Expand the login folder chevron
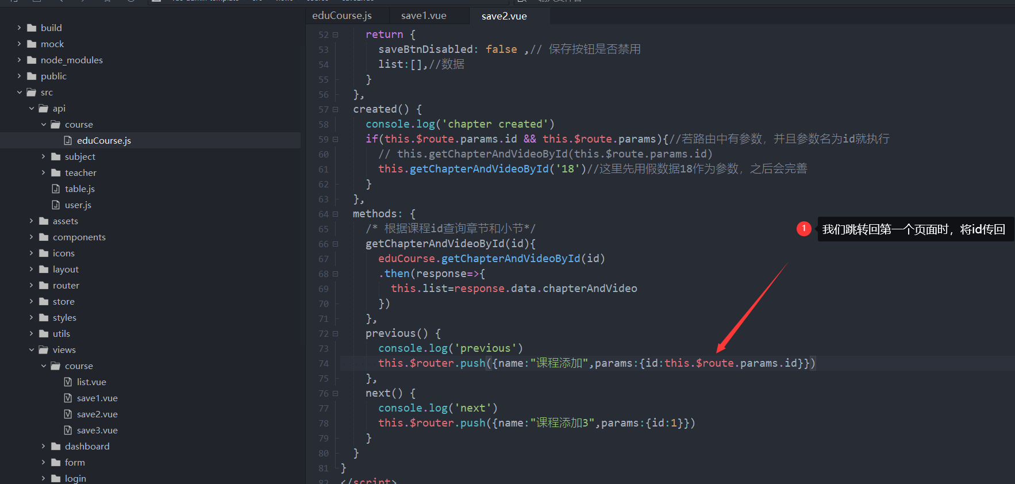Screen dimensions: 1015x484 [x=43, y=478]
